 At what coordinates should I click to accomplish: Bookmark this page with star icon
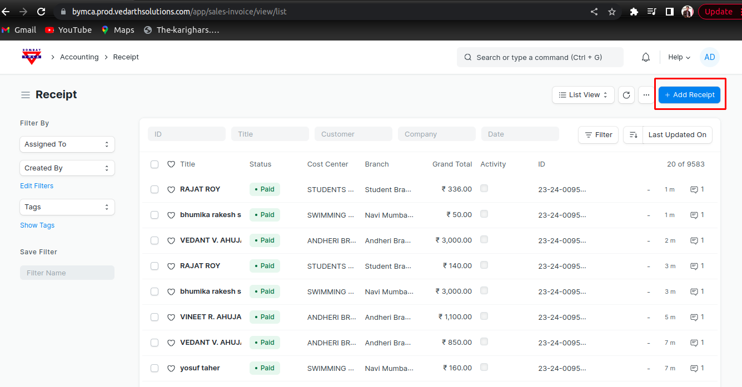[x=612, y=11]
